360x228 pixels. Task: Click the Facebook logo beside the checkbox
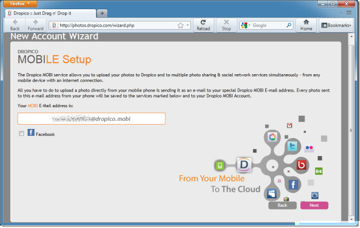click(31, 132)
